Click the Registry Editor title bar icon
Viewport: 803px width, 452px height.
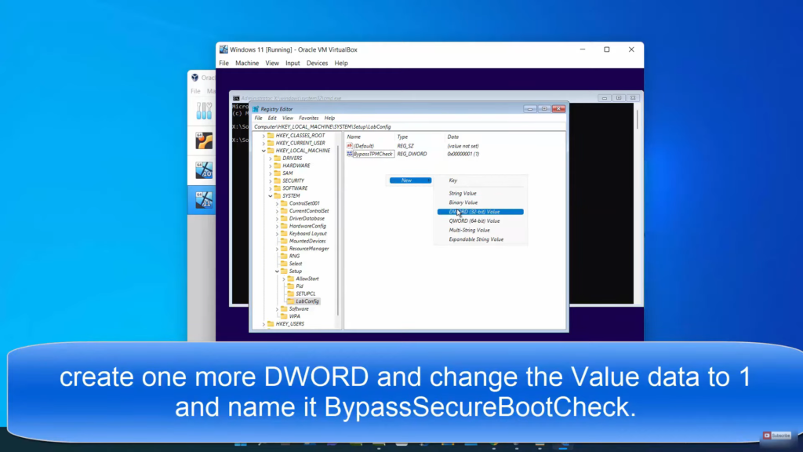click(256, 109)
